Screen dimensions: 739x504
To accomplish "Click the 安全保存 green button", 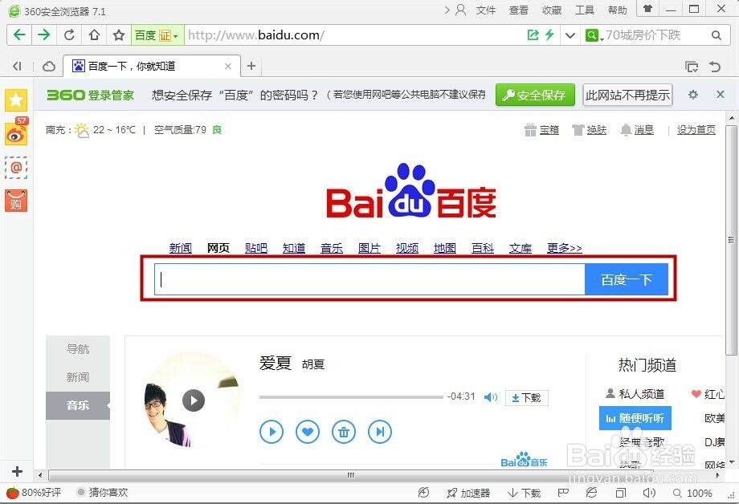I will point(535,95).
